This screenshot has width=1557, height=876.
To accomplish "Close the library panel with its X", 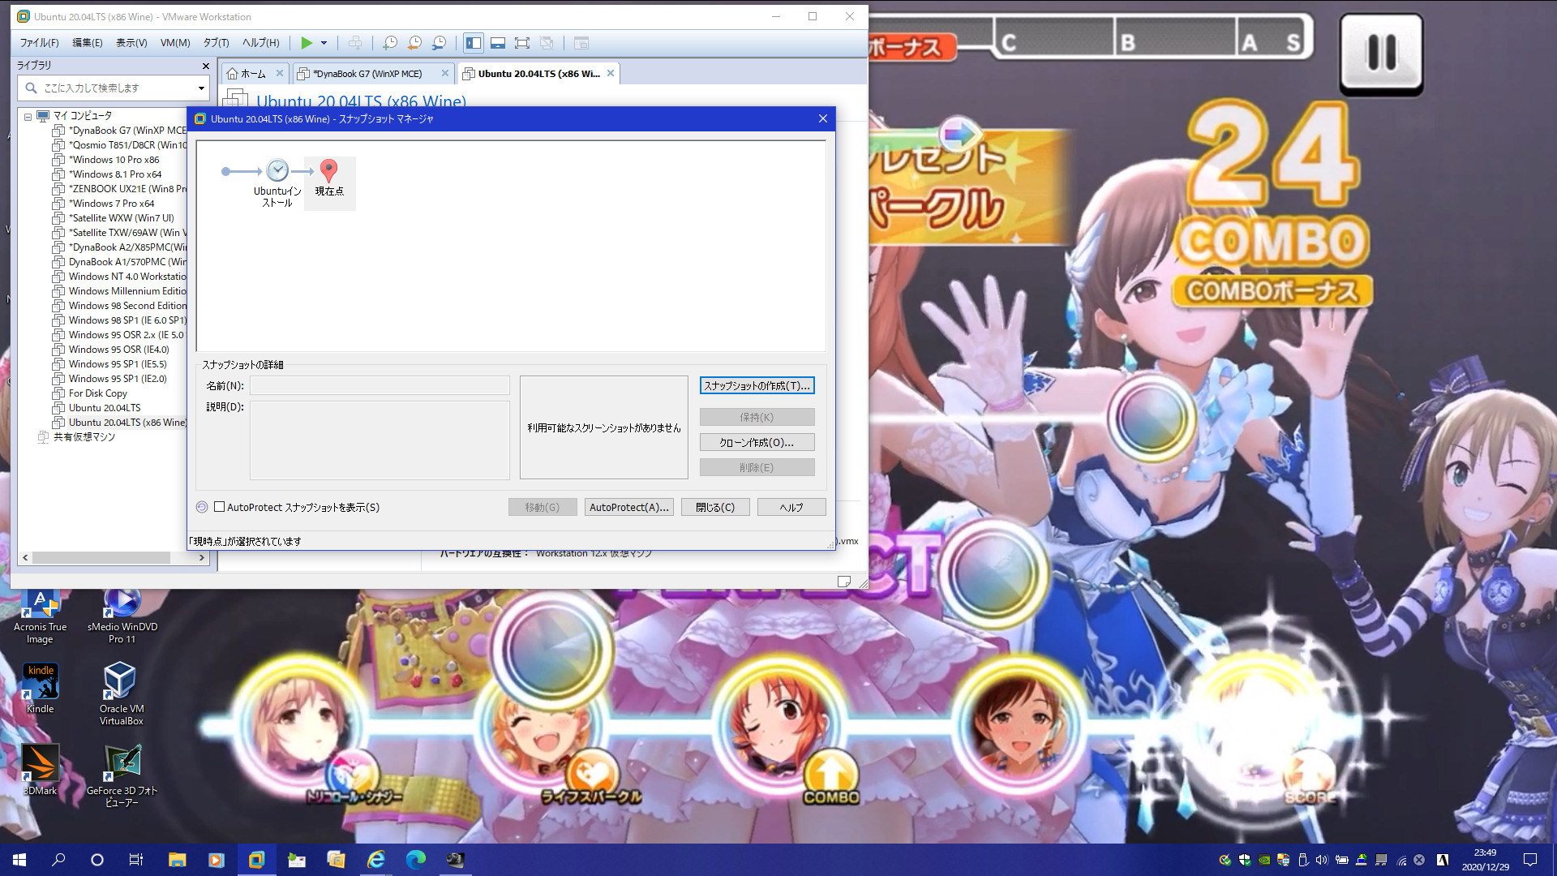I will [205, 66].
